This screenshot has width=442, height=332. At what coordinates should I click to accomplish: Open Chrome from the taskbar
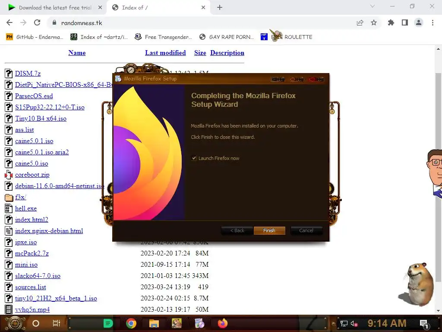point(131,323)
